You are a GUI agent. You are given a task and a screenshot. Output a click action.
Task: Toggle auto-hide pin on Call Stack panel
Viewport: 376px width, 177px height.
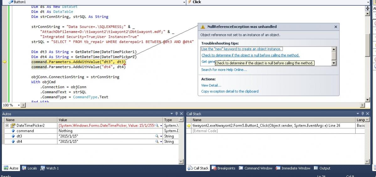click(363, 113)
